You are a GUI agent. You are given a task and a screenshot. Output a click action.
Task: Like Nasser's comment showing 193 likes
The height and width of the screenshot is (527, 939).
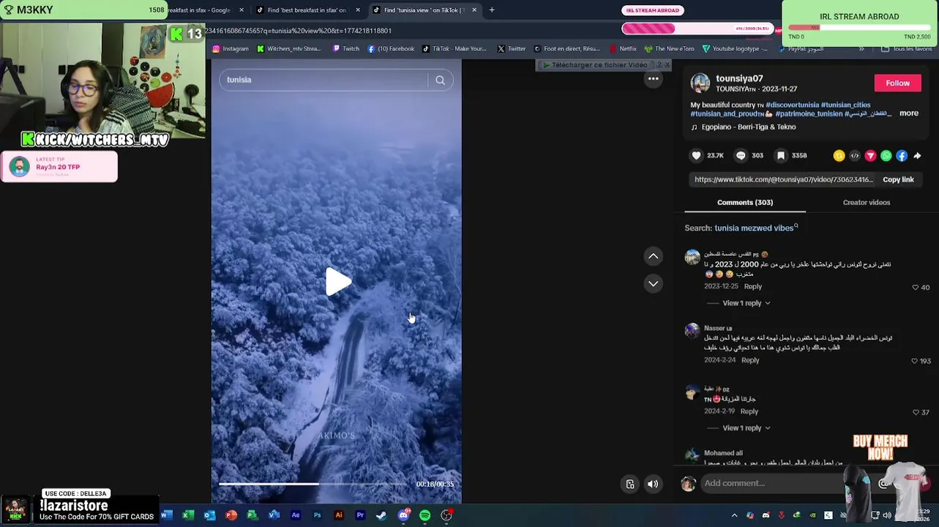pyautogui.click(x=914, y=361)
